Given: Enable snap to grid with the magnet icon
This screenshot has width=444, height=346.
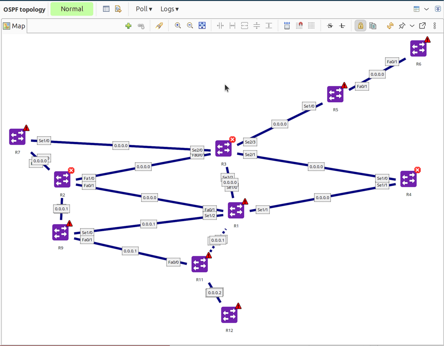Looking at the screenshot, I should pos(299,26).
